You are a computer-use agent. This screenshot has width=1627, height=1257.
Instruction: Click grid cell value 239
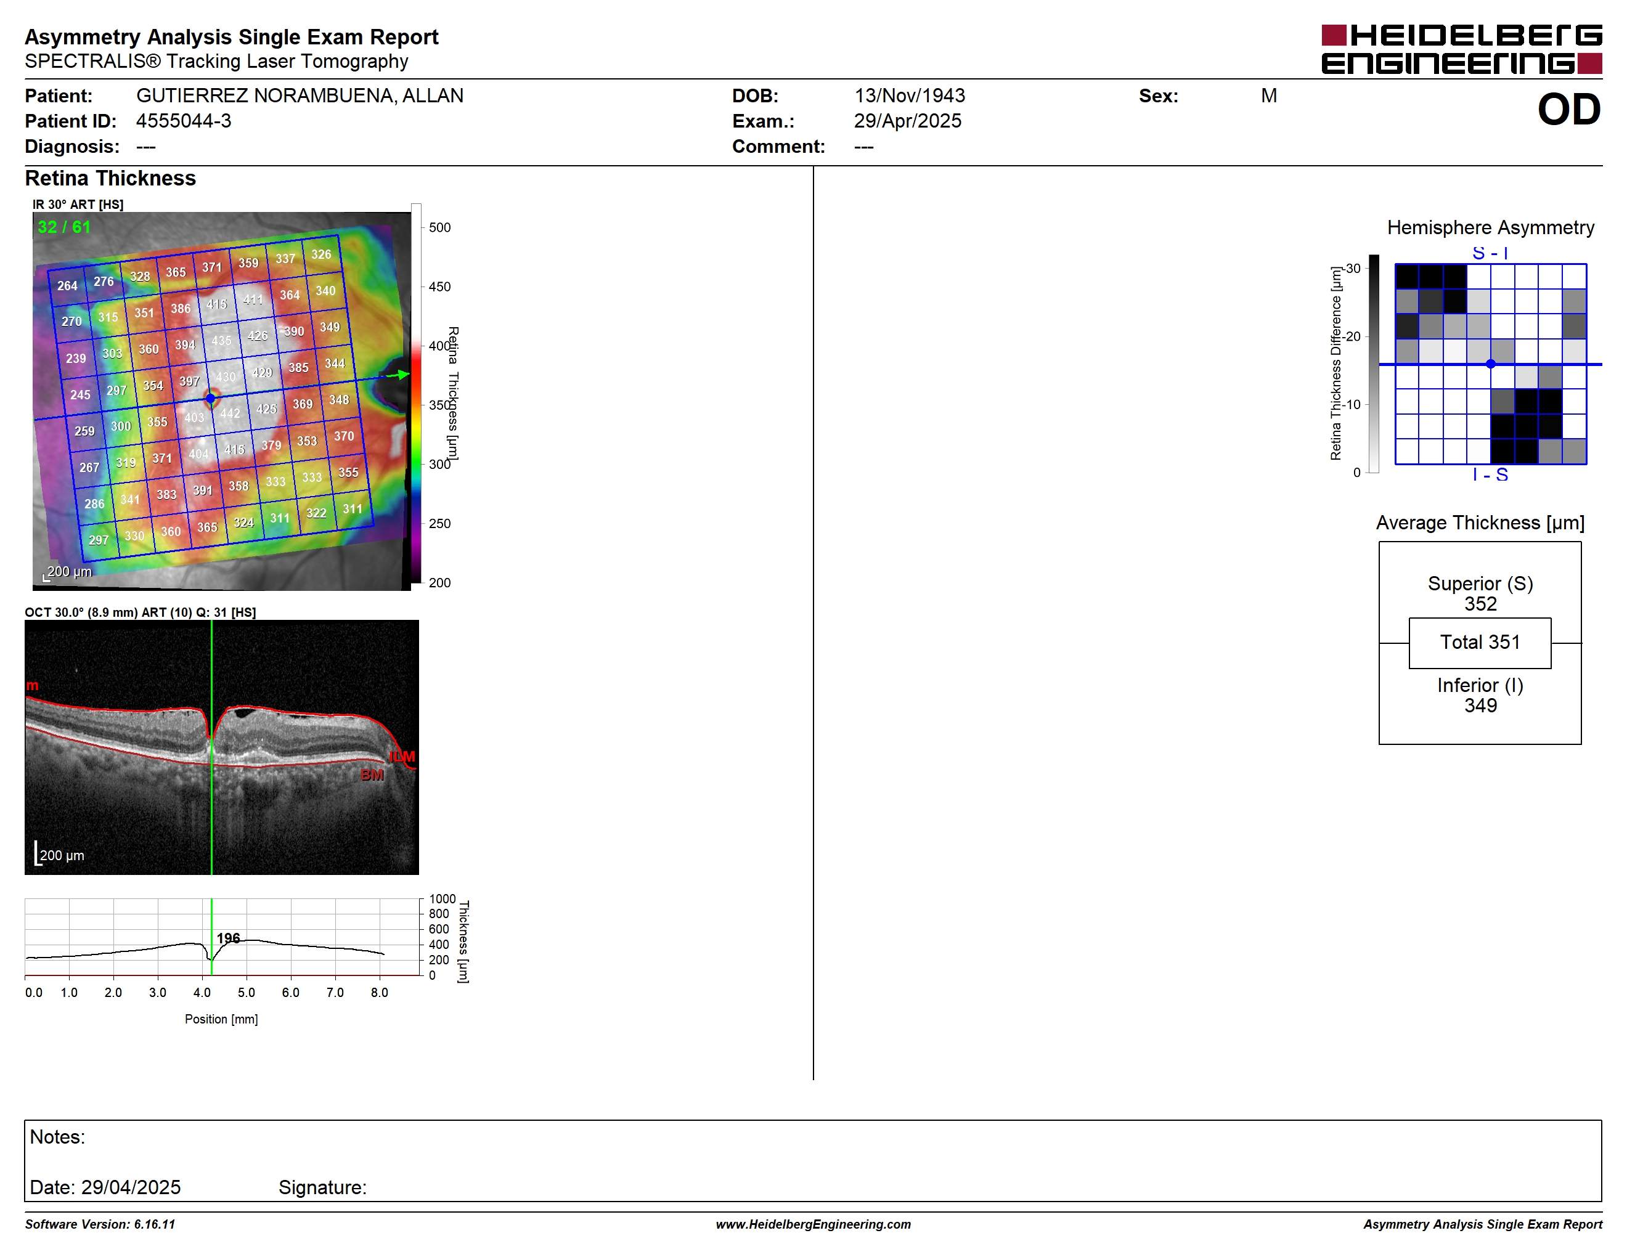point(76,358)
